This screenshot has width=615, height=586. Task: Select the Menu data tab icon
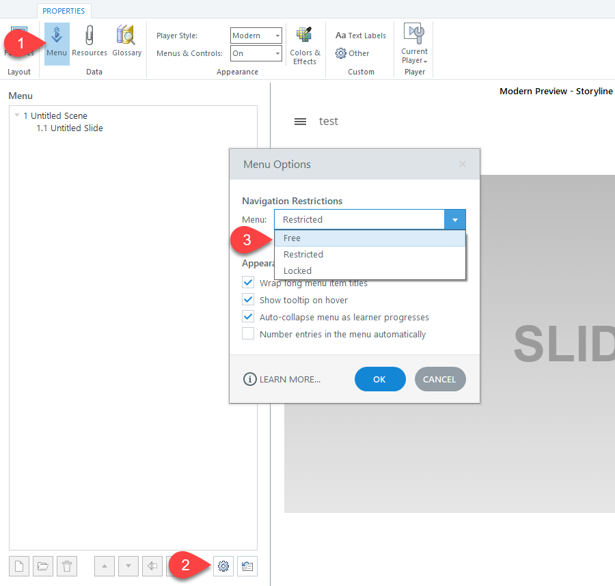click(57, 43)
